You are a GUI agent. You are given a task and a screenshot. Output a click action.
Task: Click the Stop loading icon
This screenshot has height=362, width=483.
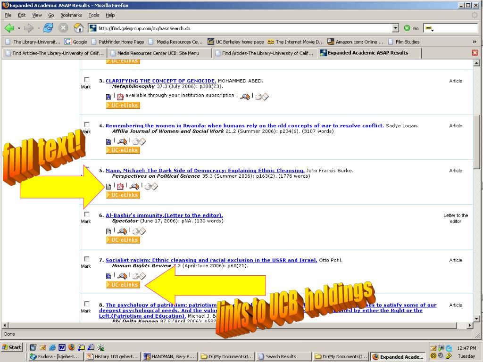(x=63, y=28)
